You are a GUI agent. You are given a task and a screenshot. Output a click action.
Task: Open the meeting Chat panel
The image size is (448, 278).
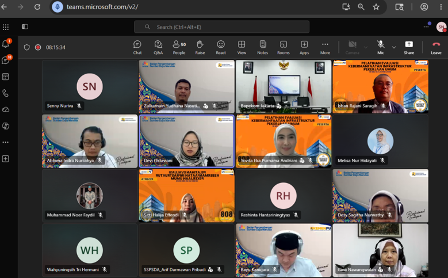click(137, 47)
